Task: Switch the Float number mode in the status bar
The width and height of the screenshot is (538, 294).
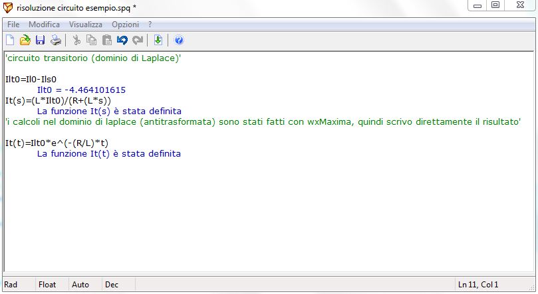Action: (x=47, y=285)
